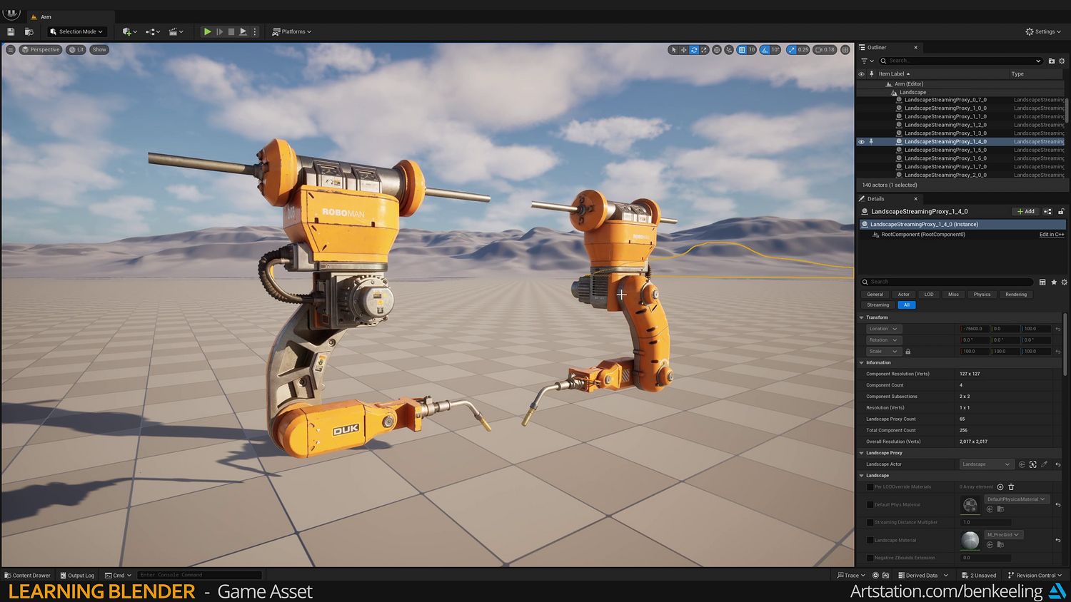The height and width of the screenshot is (602, 1071).
Task: Toggle scale snapping in the viewport
Action: tap(791, 50)
